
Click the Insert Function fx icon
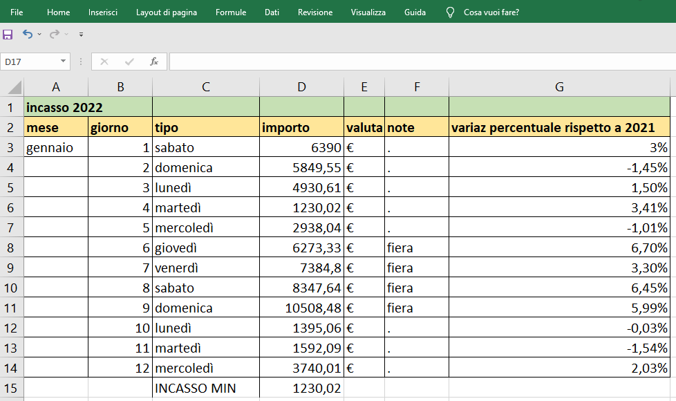coord(154,62)
